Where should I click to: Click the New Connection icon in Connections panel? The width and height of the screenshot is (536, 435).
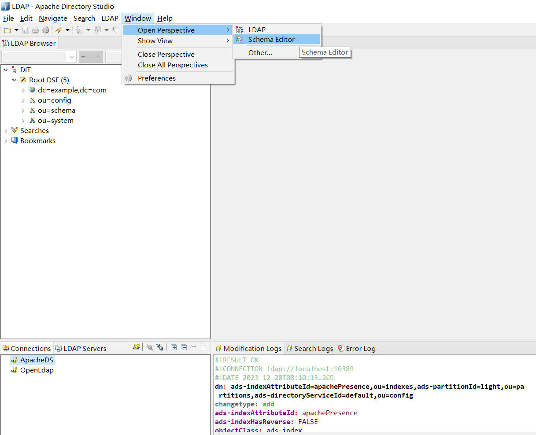(x=137, y=347)
